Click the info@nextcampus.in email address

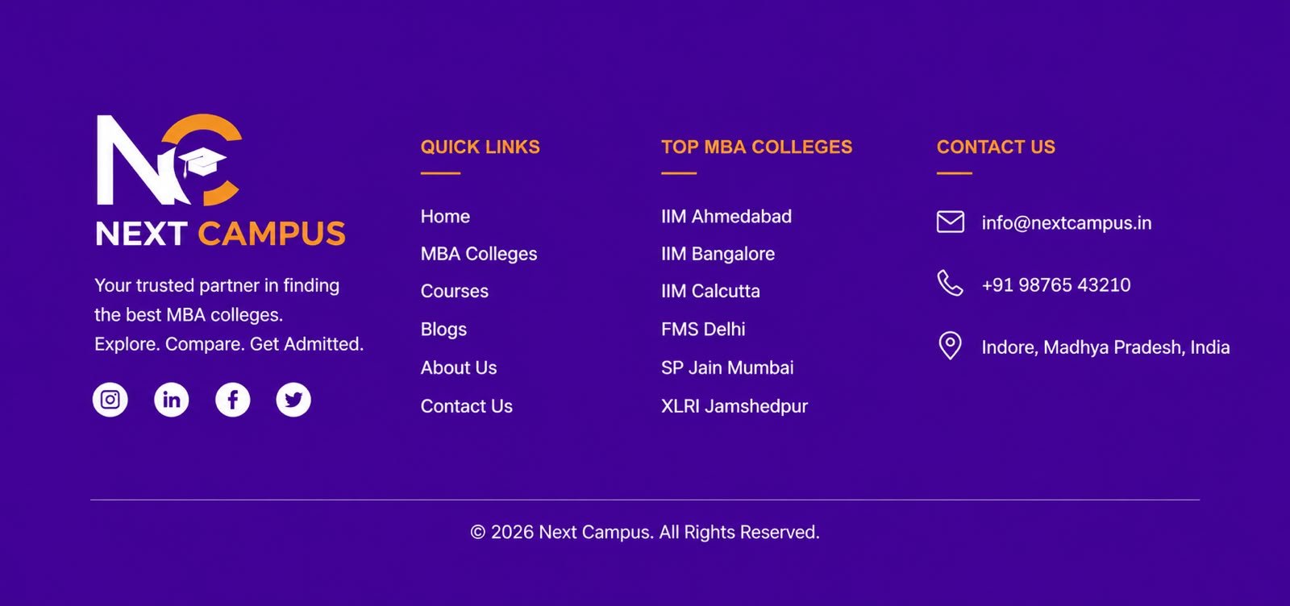[x=1067, y=222]
